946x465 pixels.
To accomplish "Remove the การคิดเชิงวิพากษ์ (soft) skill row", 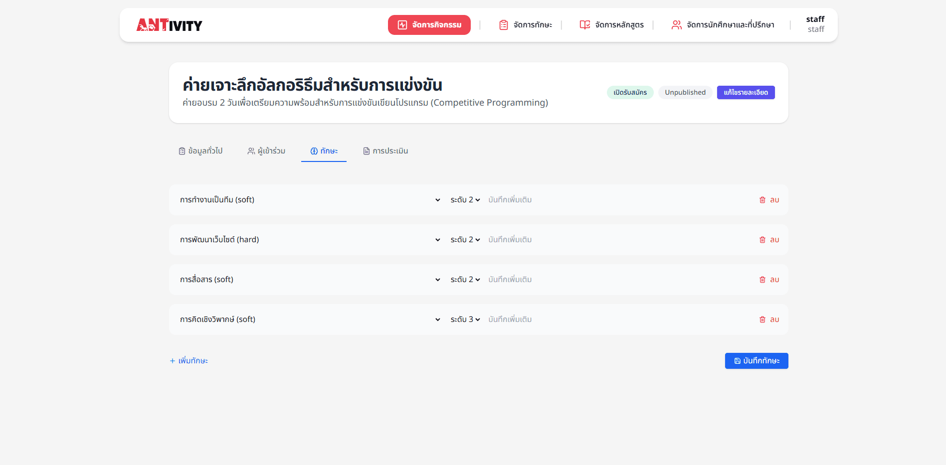I will pos(769,319).
